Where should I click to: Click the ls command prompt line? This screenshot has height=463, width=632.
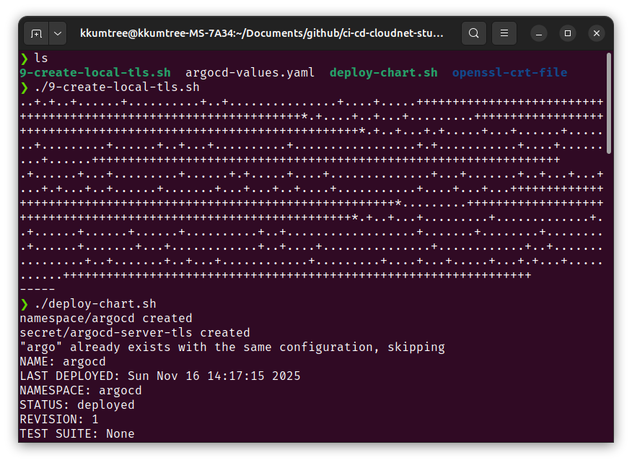(34, 58)
